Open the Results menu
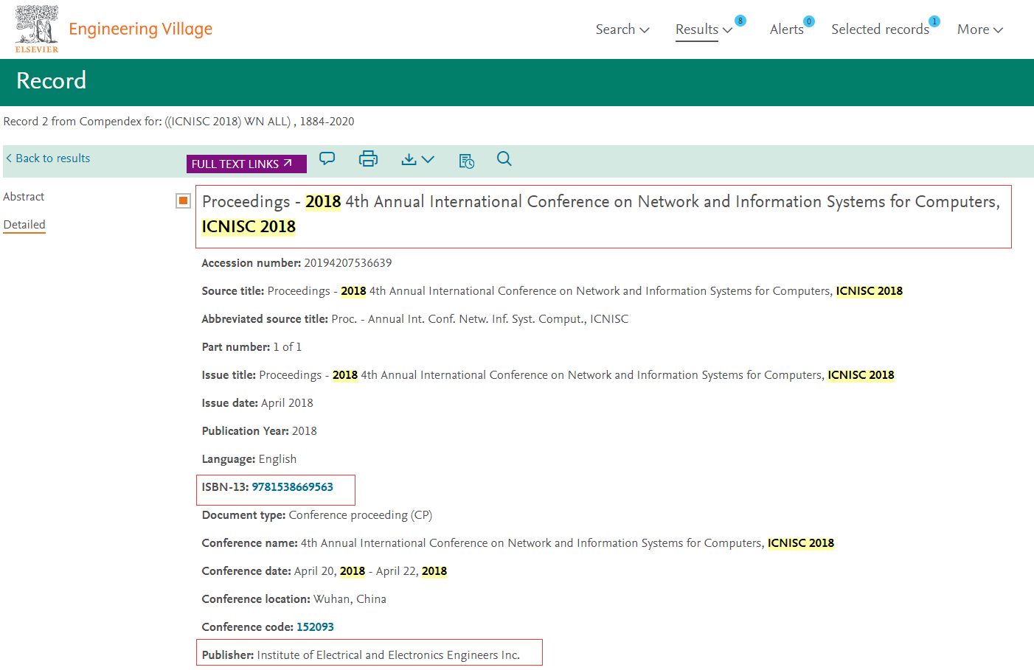Viewport: 1034px width, 670px height. pos(697,29)
